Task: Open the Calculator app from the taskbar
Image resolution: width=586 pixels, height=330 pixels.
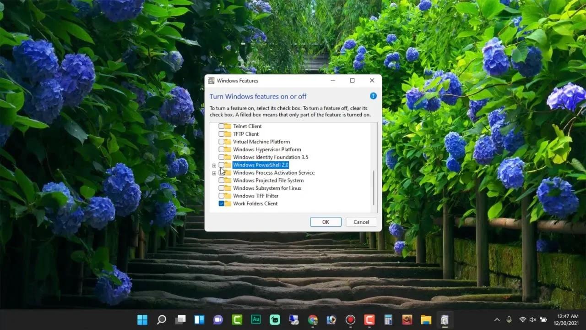Action: click(388, 319)
